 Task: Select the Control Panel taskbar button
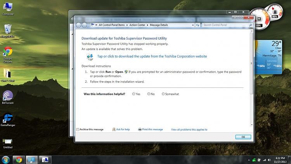(31, 160)
